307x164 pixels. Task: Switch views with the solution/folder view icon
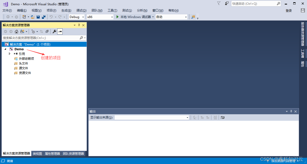pos(22,31)
